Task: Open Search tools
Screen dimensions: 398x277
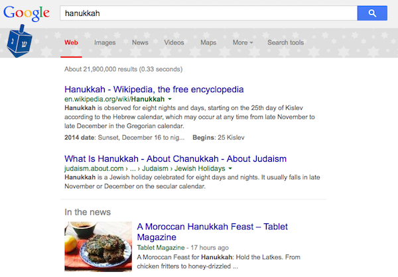Action: [285, 42]
